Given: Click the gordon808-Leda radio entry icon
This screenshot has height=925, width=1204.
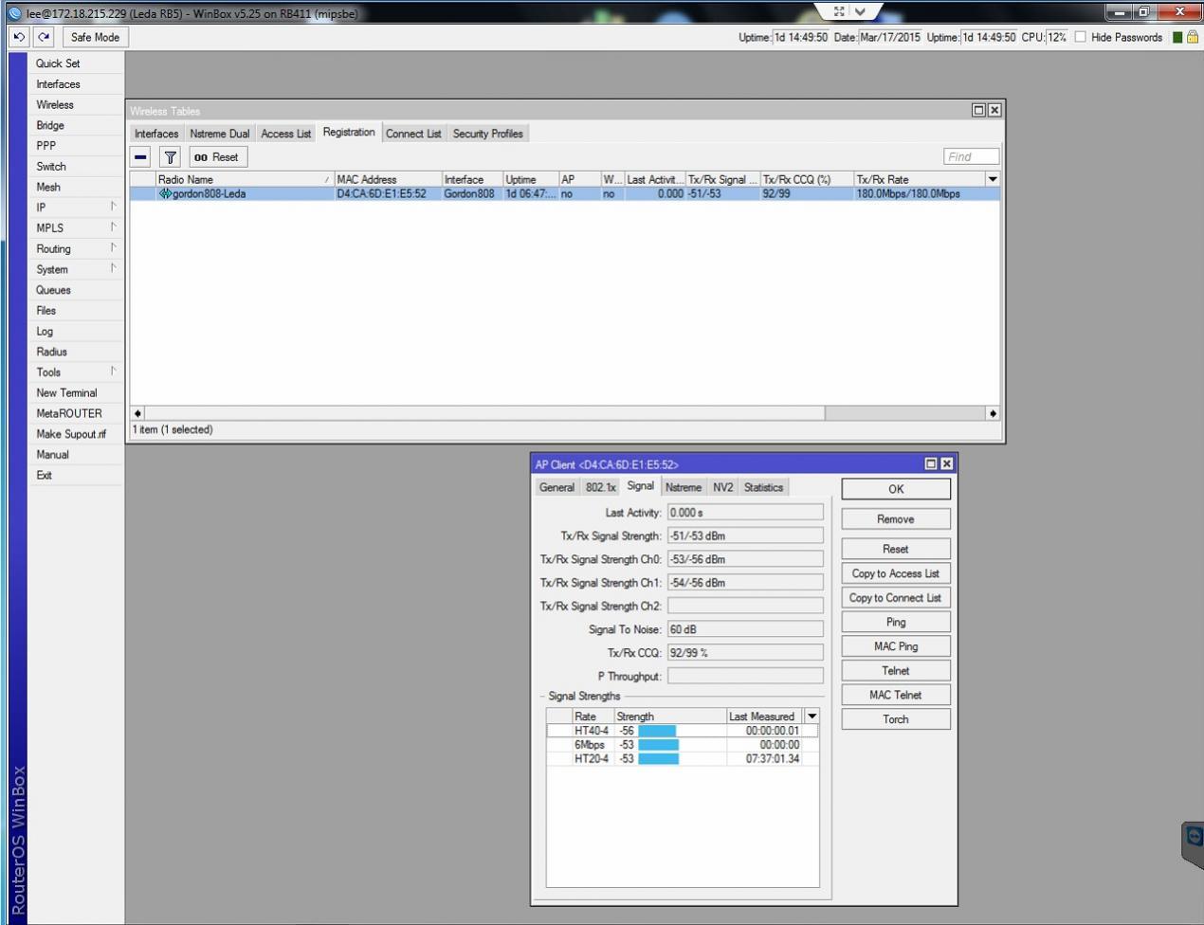Looking at the screenshot, I should 165,193.
